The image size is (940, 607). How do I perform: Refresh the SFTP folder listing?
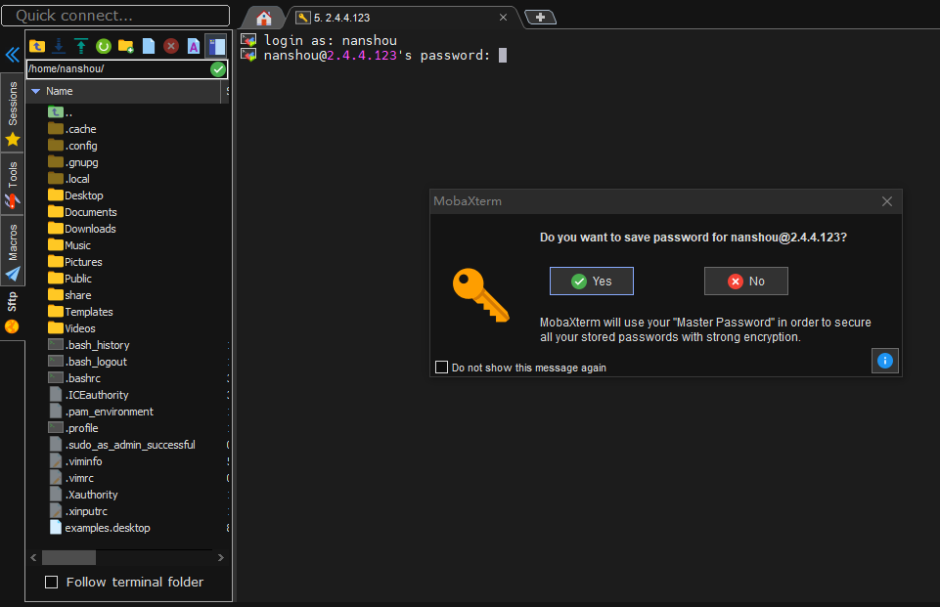(103, 46)
